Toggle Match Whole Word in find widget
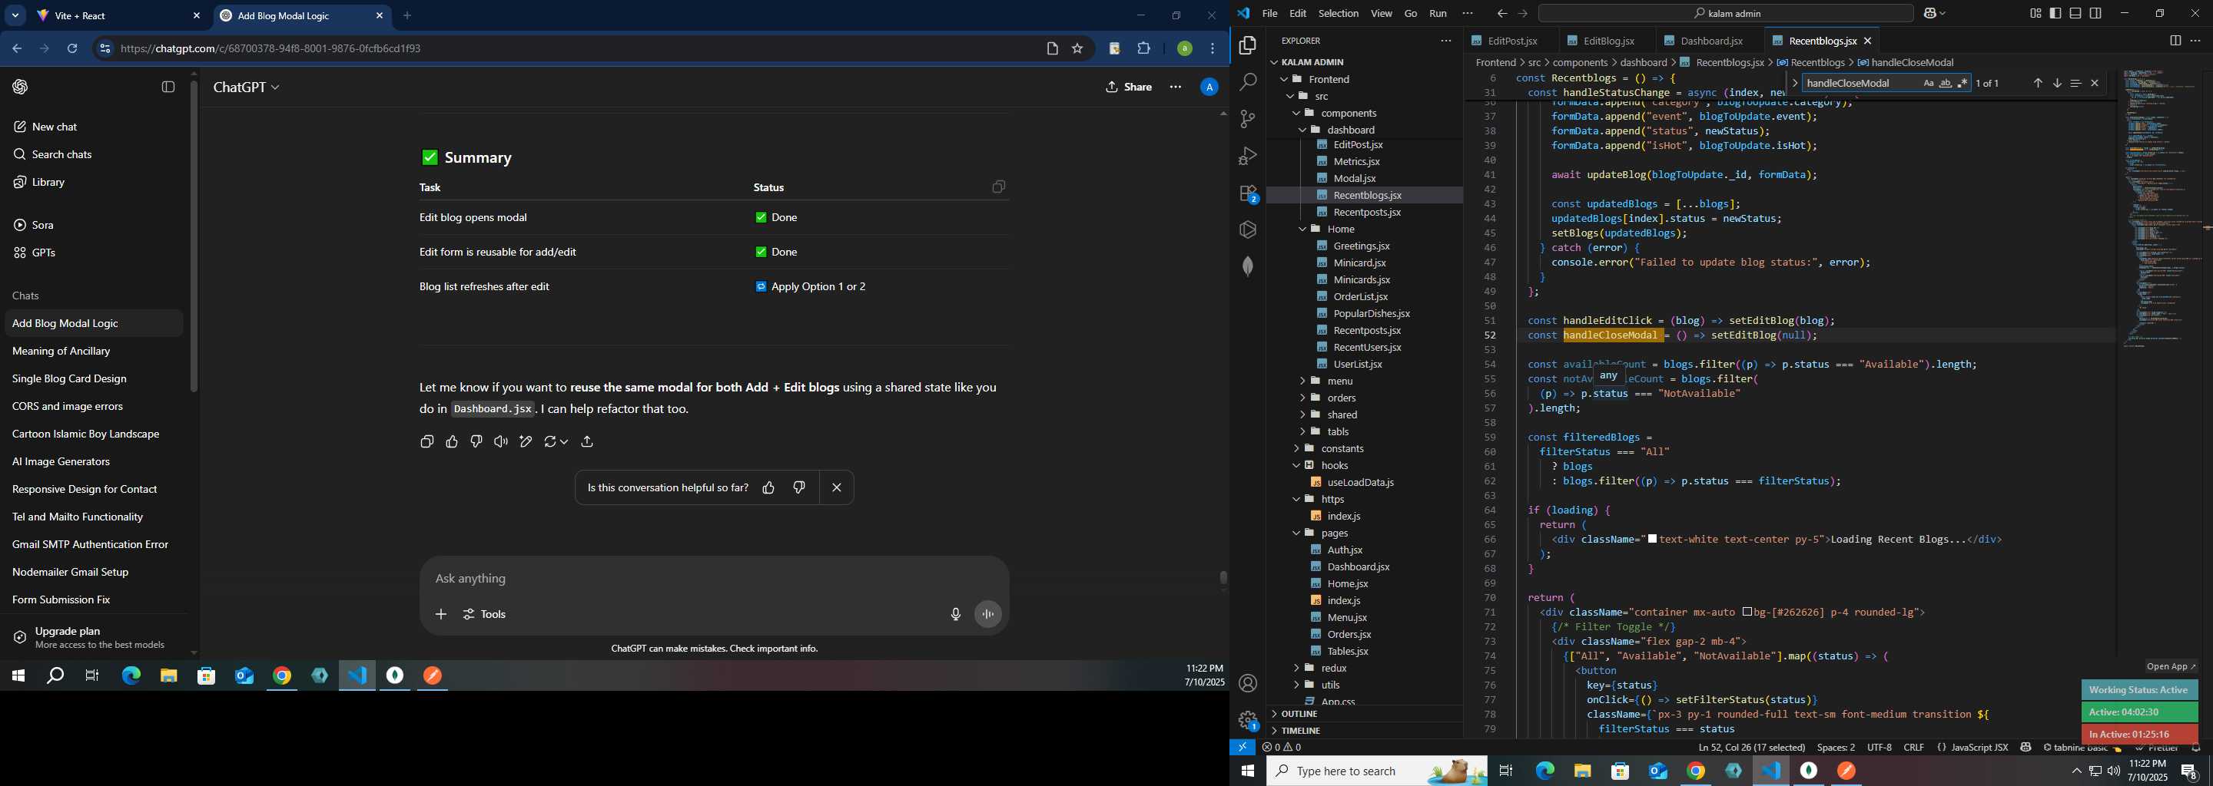The image size is (2213, 786). (x=1946, y=83)
